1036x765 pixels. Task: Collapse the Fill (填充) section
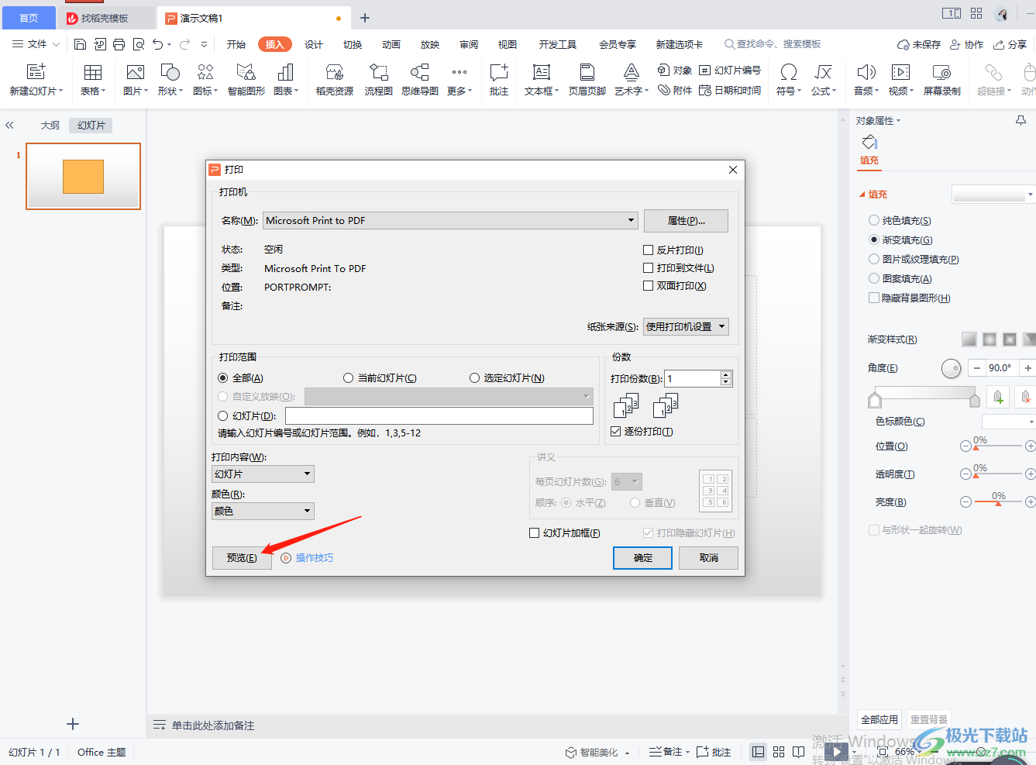click(x=862, y=195)
